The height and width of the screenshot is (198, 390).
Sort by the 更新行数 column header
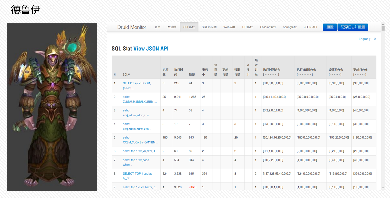(x=225, y=72)
